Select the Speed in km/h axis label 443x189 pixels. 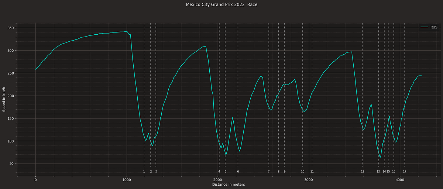(x=4, y=100)
